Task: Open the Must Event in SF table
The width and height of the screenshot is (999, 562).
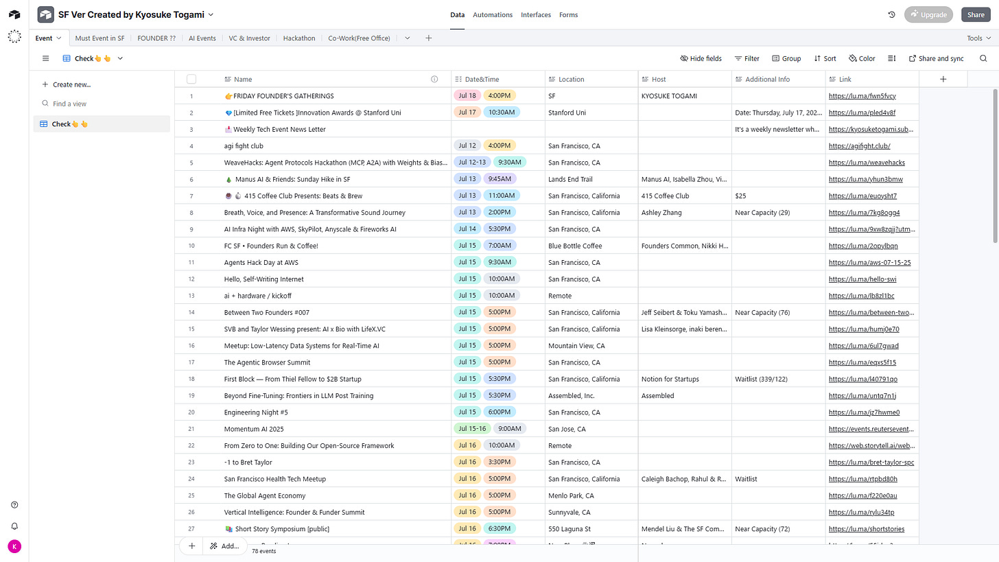Action: coord(99,38)
